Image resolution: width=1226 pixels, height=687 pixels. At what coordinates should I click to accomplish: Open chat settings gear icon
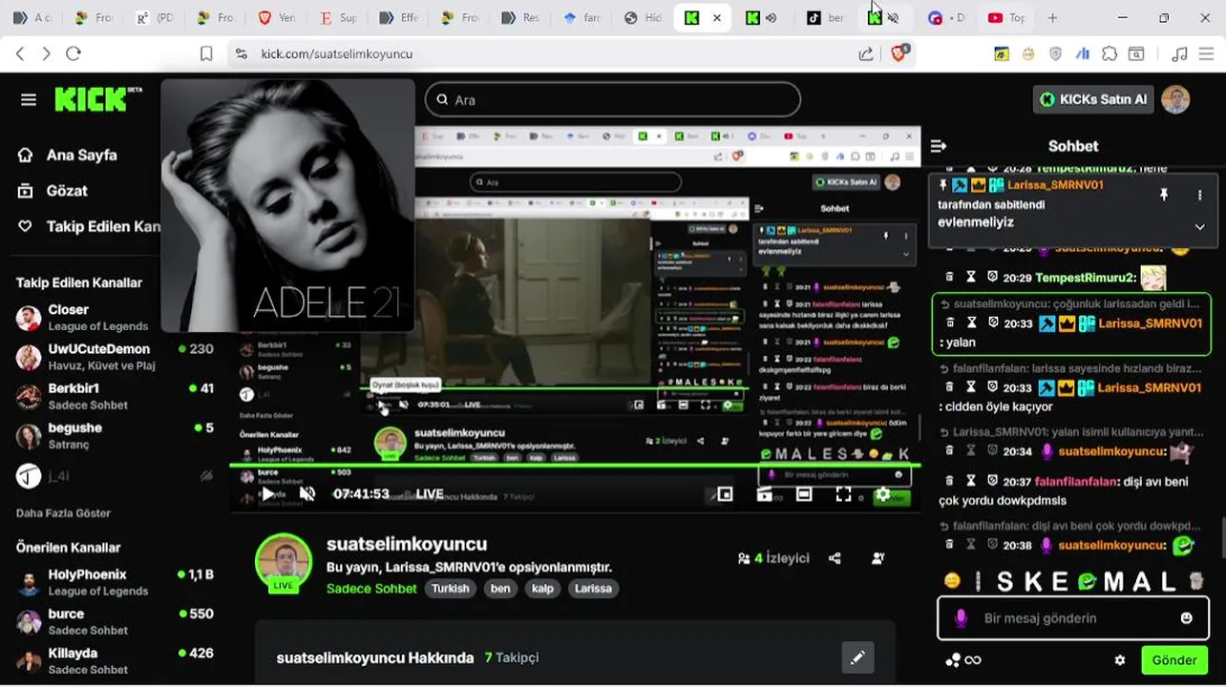tap(1120, 660)
